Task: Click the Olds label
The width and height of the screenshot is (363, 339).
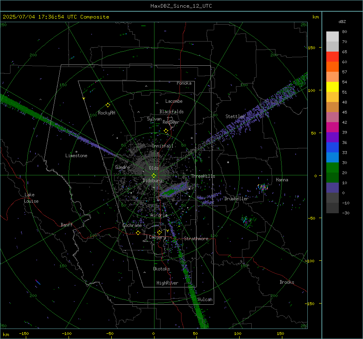Action: tap(154, 168)
